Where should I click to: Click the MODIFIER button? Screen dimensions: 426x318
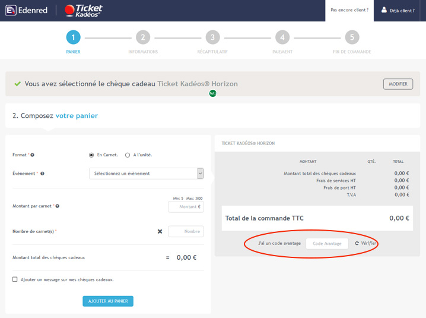398,84
